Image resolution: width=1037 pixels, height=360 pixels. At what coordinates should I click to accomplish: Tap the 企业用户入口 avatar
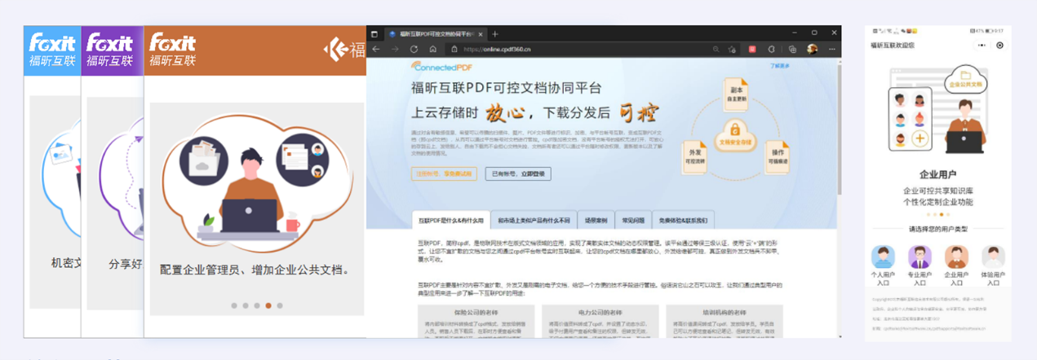956,257
